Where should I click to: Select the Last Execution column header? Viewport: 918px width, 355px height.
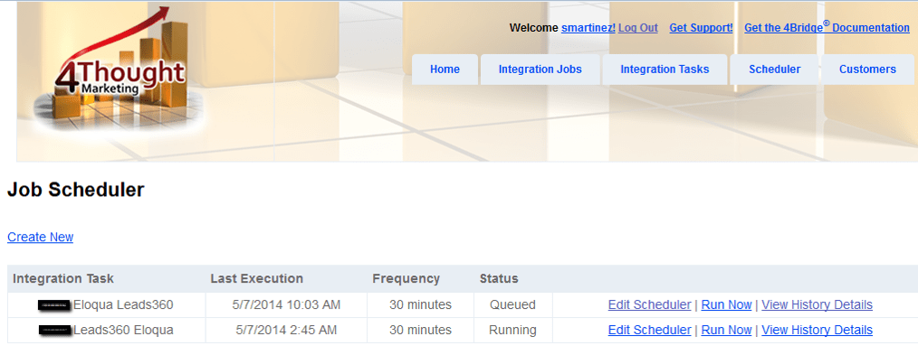pos(256,278)
